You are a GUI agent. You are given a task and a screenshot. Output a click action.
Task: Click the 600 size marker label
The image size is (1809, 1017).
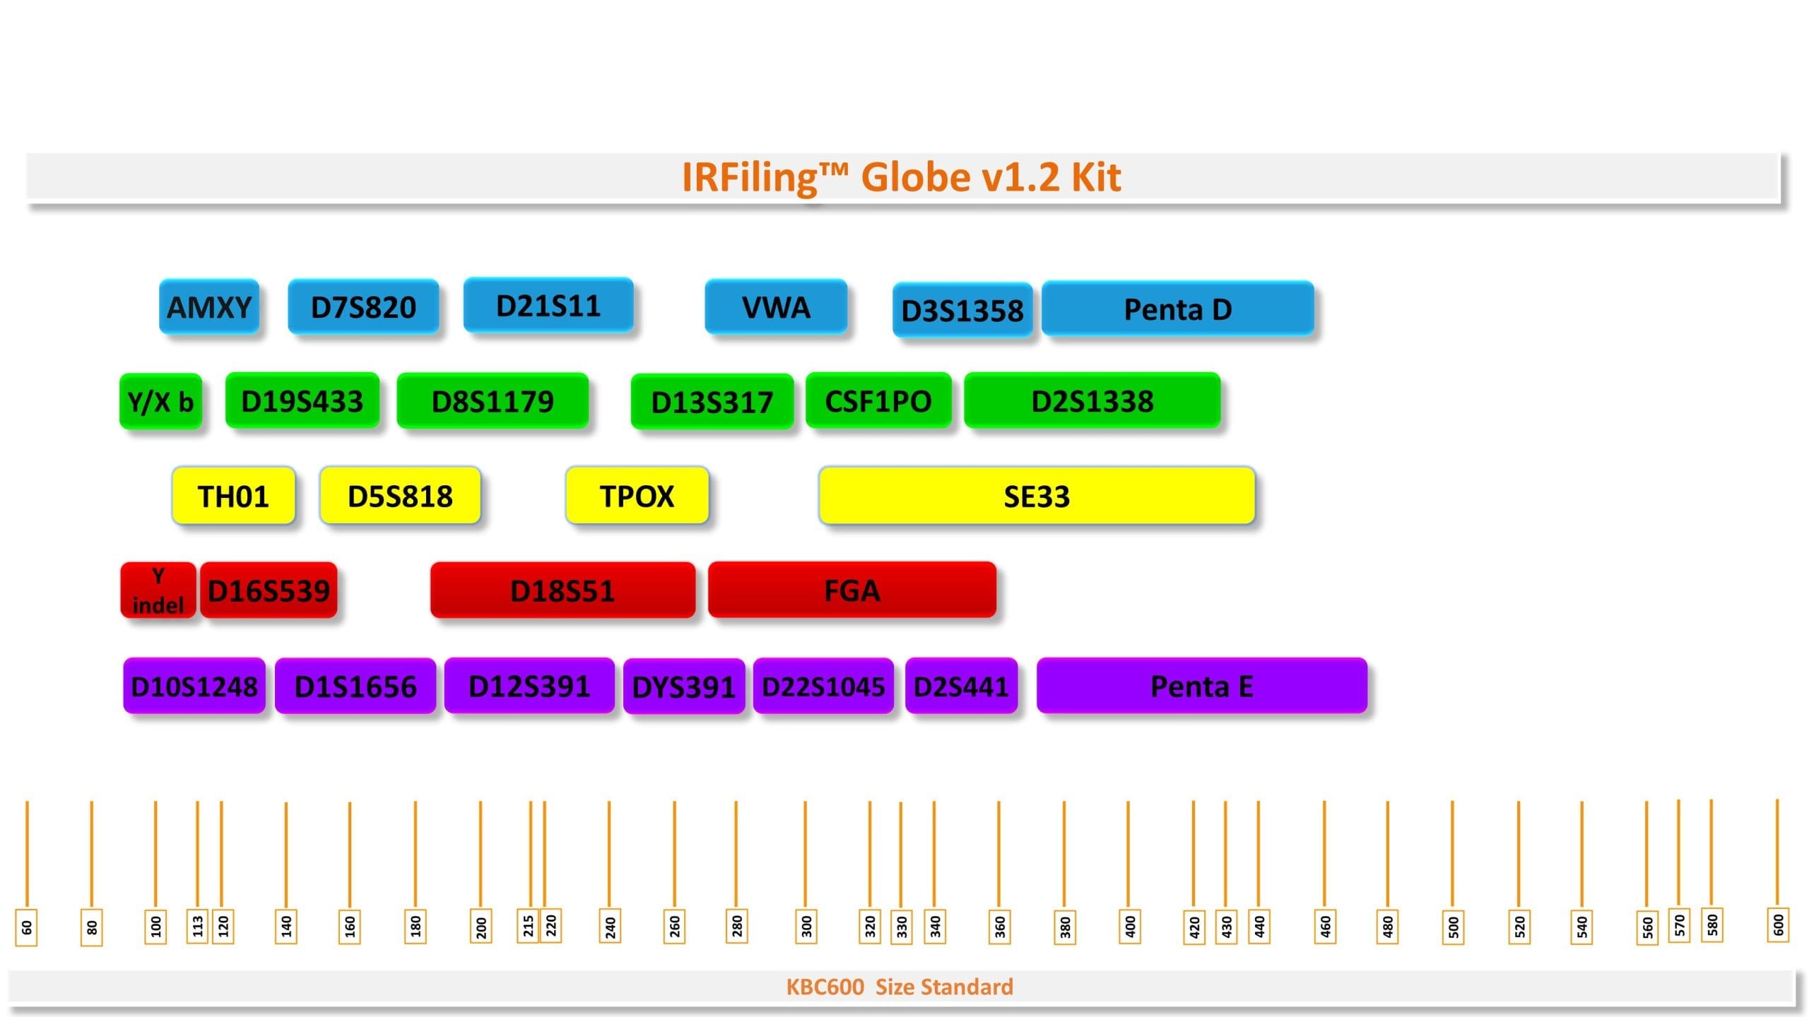coord(1778,924)
